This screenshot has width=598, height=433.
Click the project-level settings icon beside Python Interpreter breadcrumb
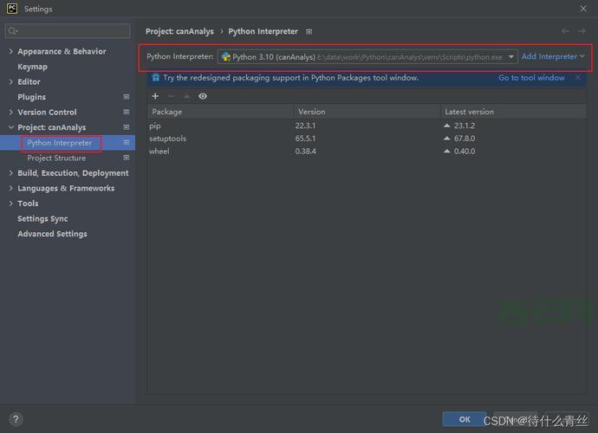pyautogui.click(x=309, y=31)
